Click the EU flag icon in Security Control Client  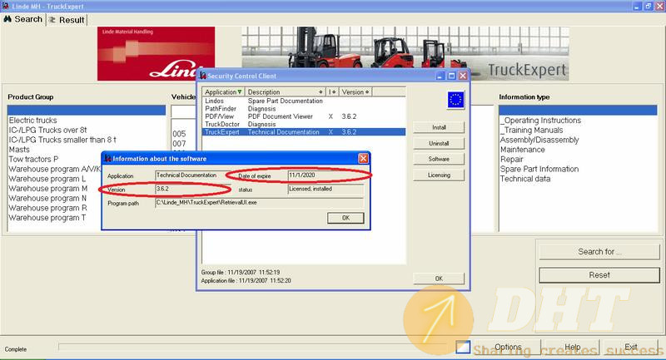click(455, 100)
